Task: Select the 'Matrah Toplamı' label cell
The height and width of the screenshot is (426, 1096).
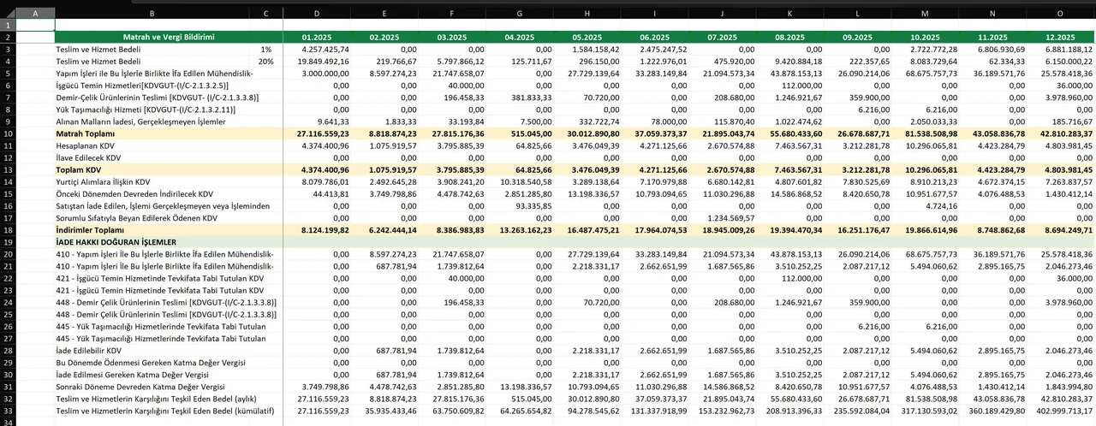Action: (152, 134)
